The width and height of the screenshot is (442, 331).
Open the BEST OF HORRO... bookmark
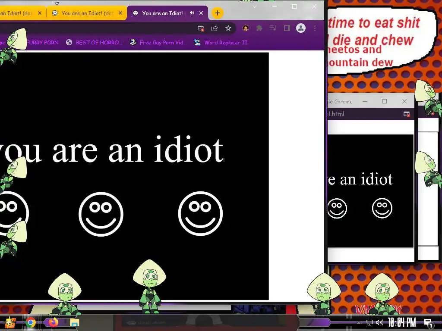tap(95, 43)
